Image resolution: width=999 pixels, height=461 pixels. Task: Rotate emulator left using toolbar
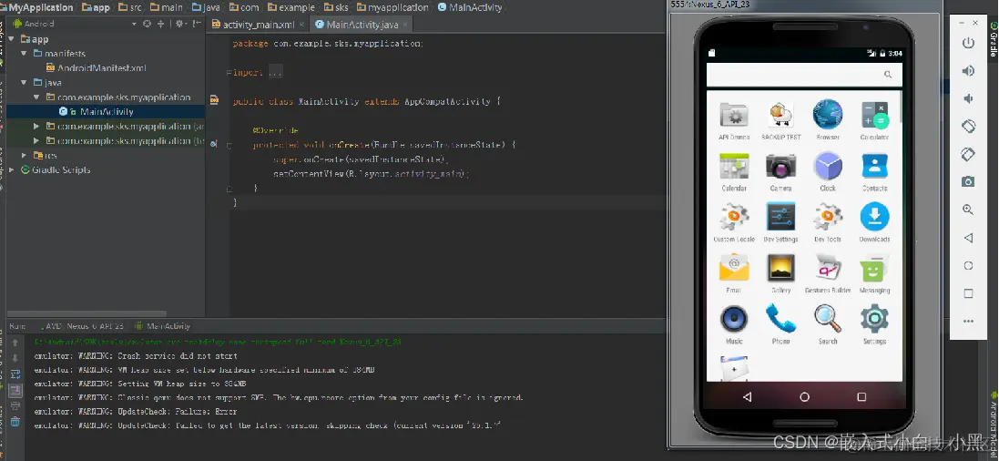pyautogui.click(x=968, y=127)
